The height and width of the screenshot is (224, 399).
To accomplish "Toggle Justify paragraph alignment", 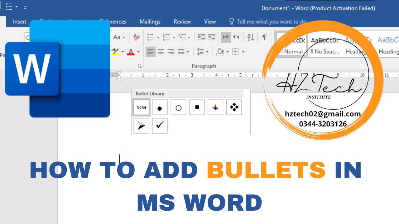I will pos(181,52).
